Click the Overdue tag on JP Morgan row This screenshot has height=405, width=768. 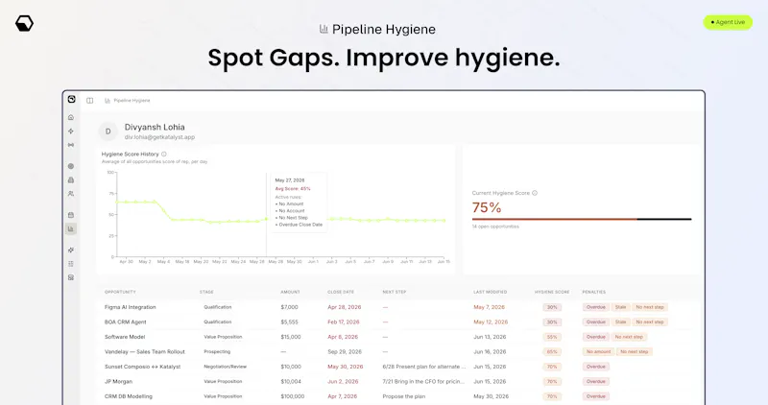coord(596,382)
